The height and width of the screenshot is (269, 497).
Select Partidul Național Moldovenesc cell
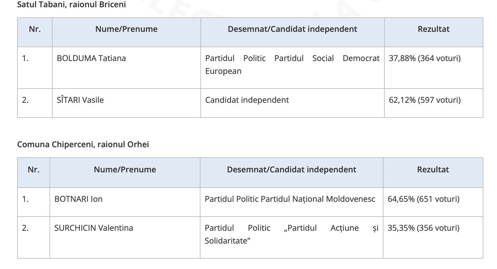pos(292,202)
